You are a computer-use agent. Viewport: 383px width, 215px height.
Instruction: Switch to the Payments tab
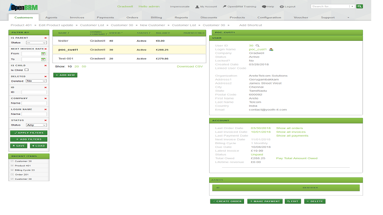(105, 18)
